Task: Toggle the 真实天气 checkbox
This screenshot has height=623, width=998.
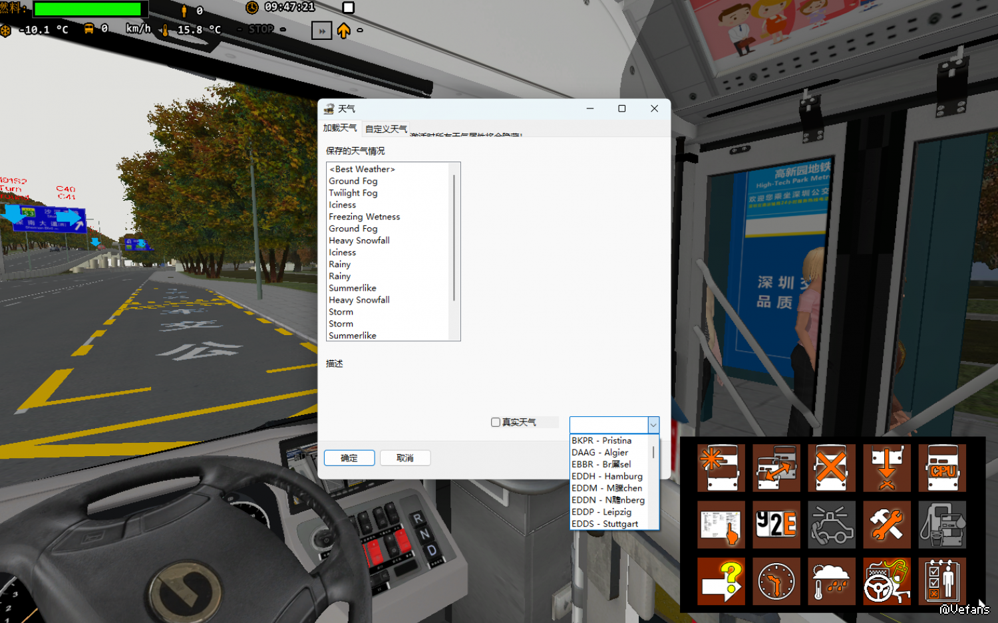Action: tap(496, 422)
